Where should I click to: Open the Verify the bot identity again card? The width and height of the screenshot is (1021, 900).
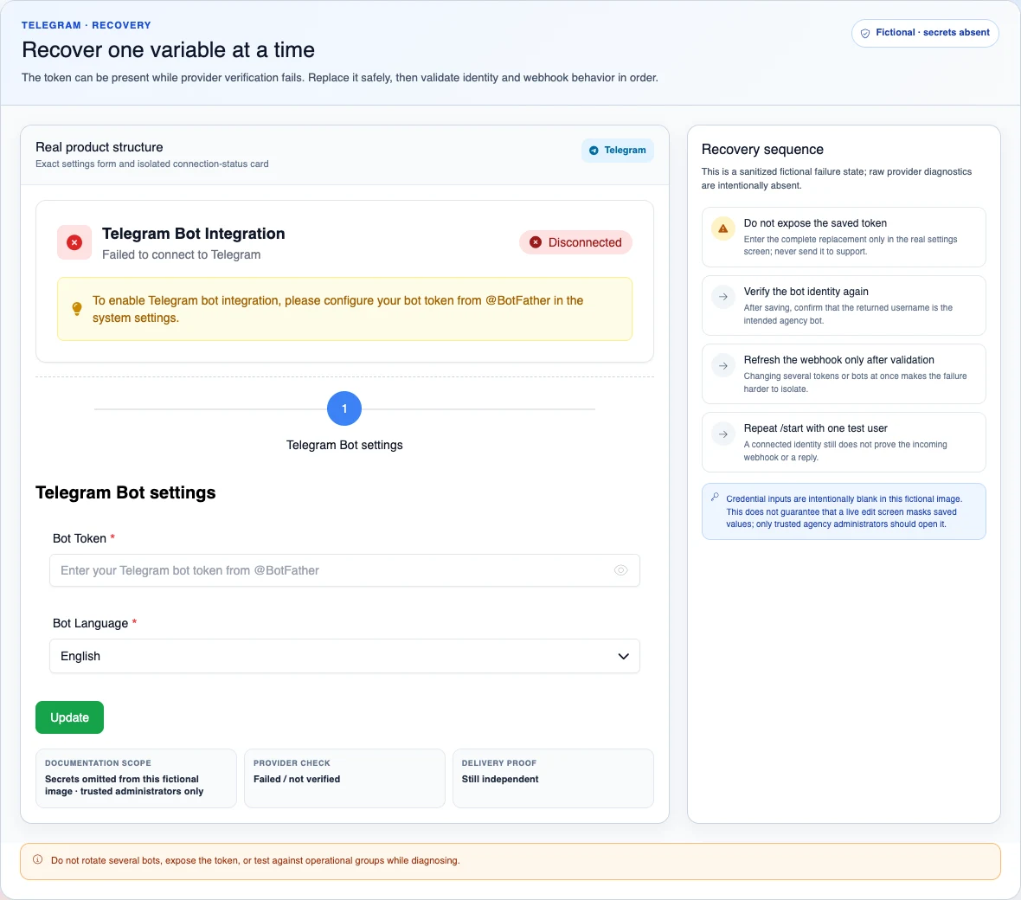coord(844,305)
